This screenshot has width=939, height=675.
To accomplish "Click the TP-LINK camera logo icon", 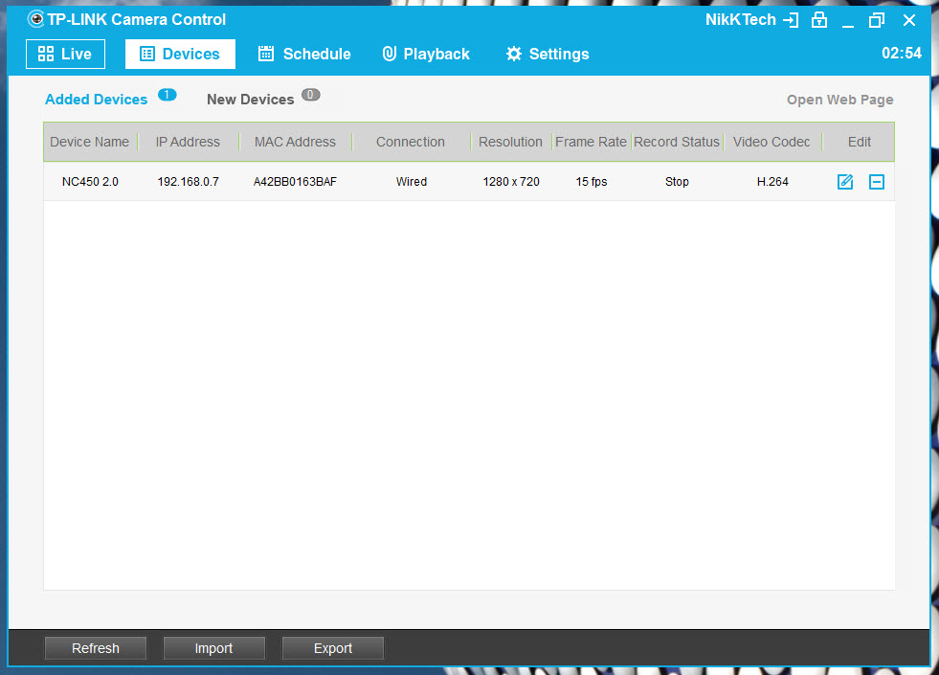I will [36, 19].
